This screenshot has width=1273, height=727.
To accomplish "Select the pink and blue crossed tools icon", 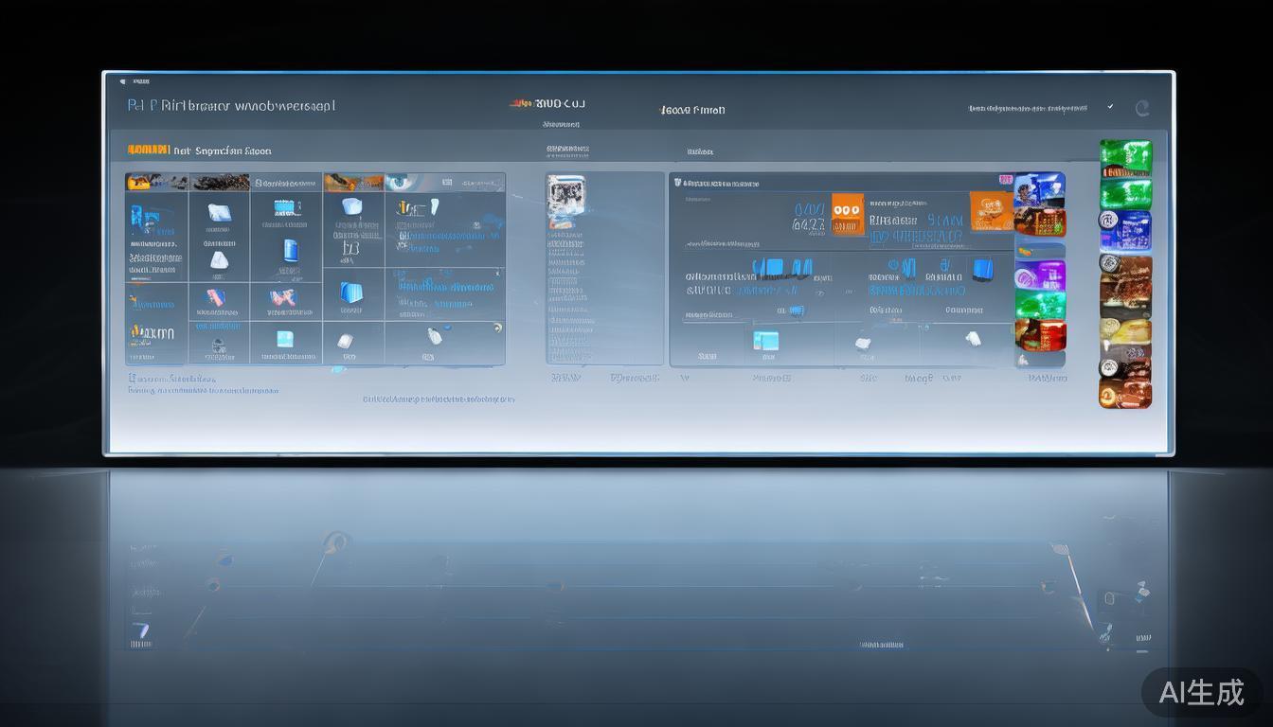I will point(282,298).
